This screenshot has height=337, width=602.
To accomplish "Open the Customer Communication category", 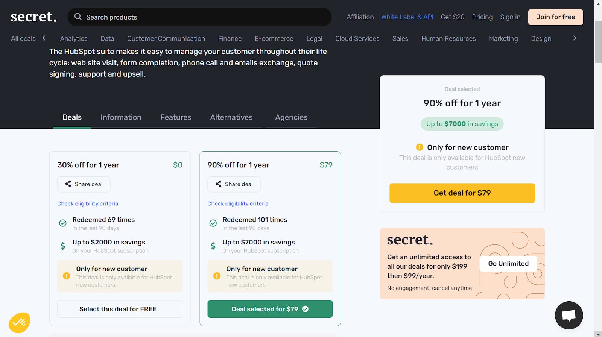I will pyautogui.click(x=166, y=38).
